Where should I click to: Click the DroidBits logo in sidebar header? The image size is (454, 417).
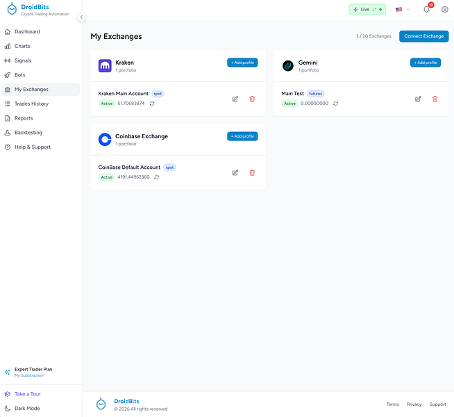12,9
